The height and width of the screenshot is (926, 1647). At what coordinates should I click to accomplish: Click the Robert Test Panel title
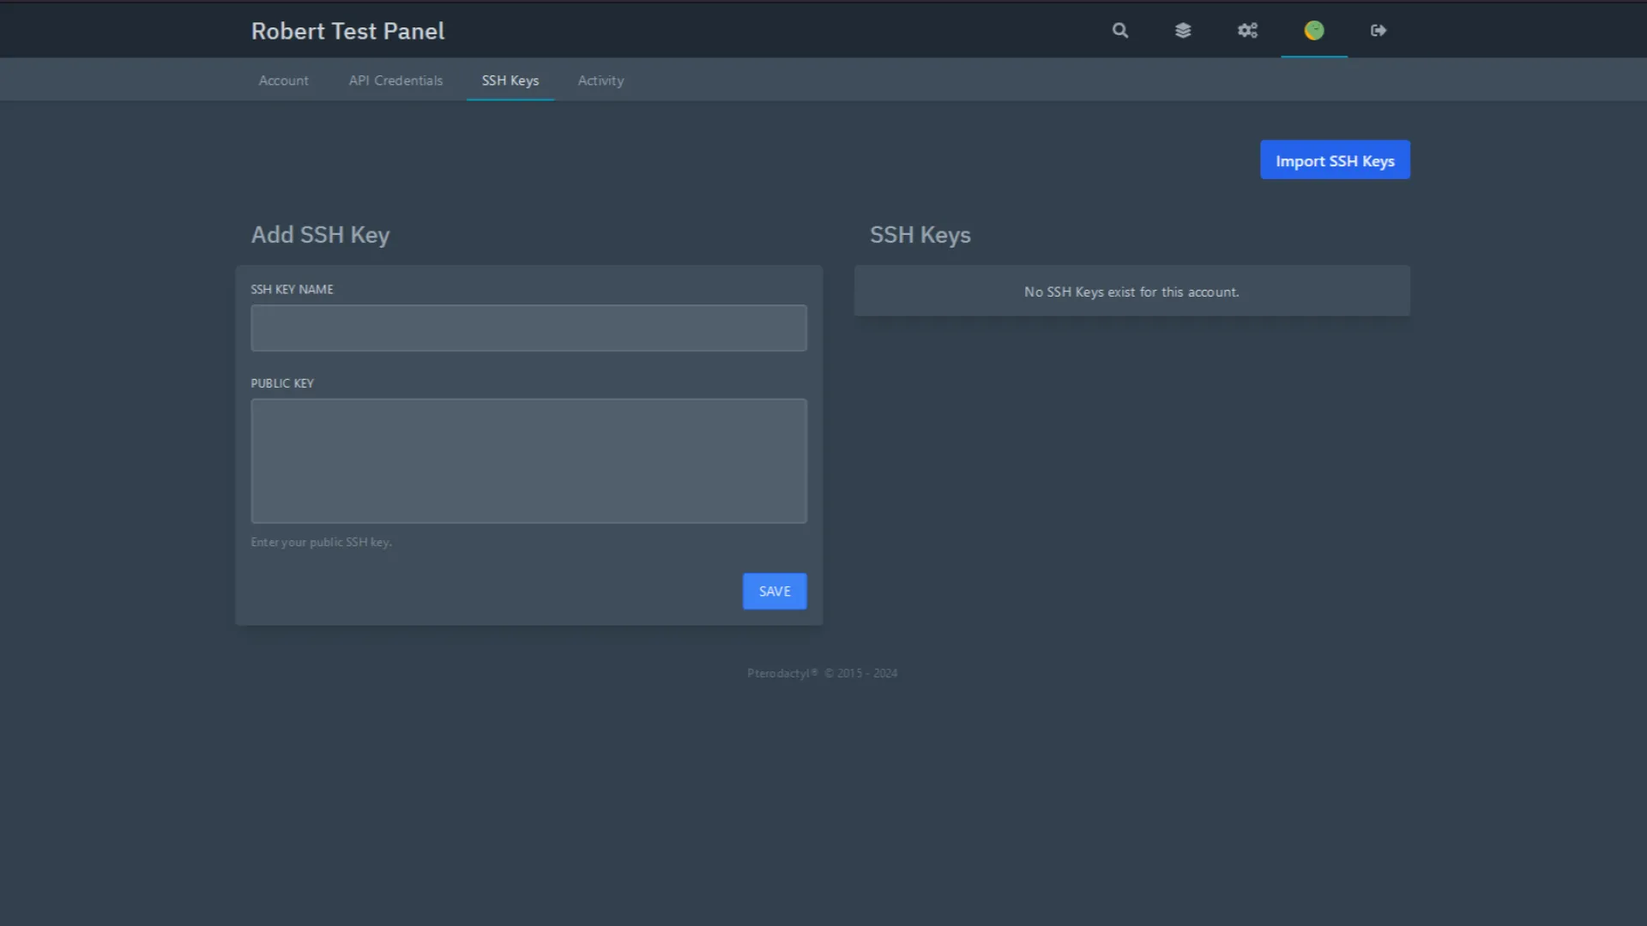pos(347,31)
